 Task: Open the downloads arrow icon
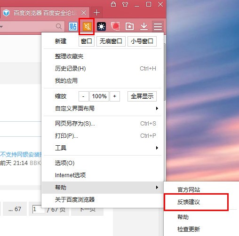pyautogui.click(x=144, y=26)
